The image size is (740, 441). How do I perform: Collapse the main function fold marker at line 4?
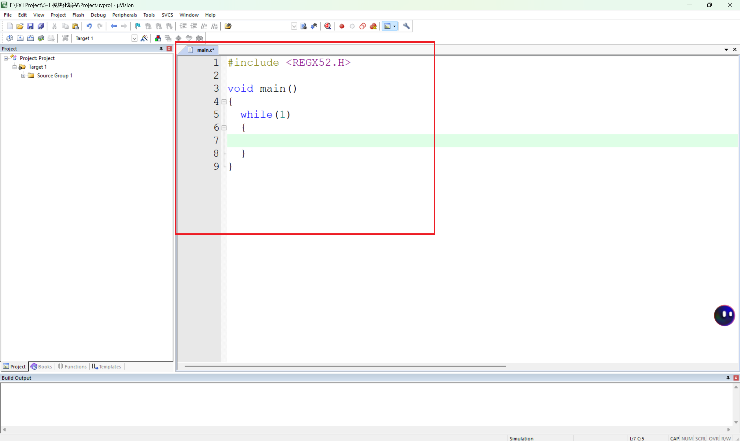coord(224,102)
